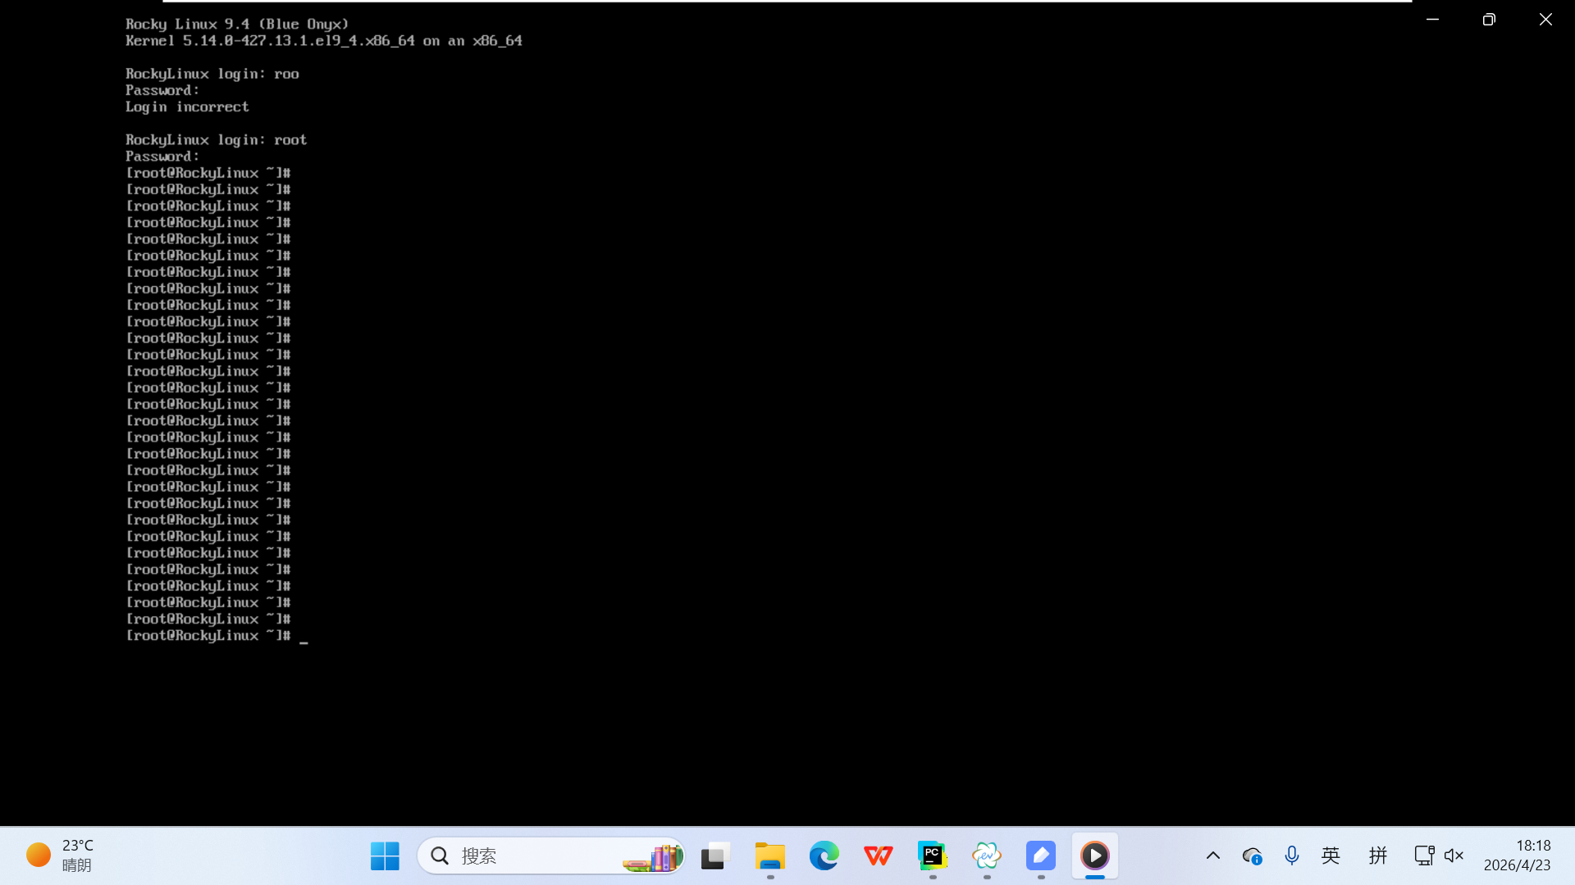Switch to PyCharm in the taskbar

pos(932,855)
